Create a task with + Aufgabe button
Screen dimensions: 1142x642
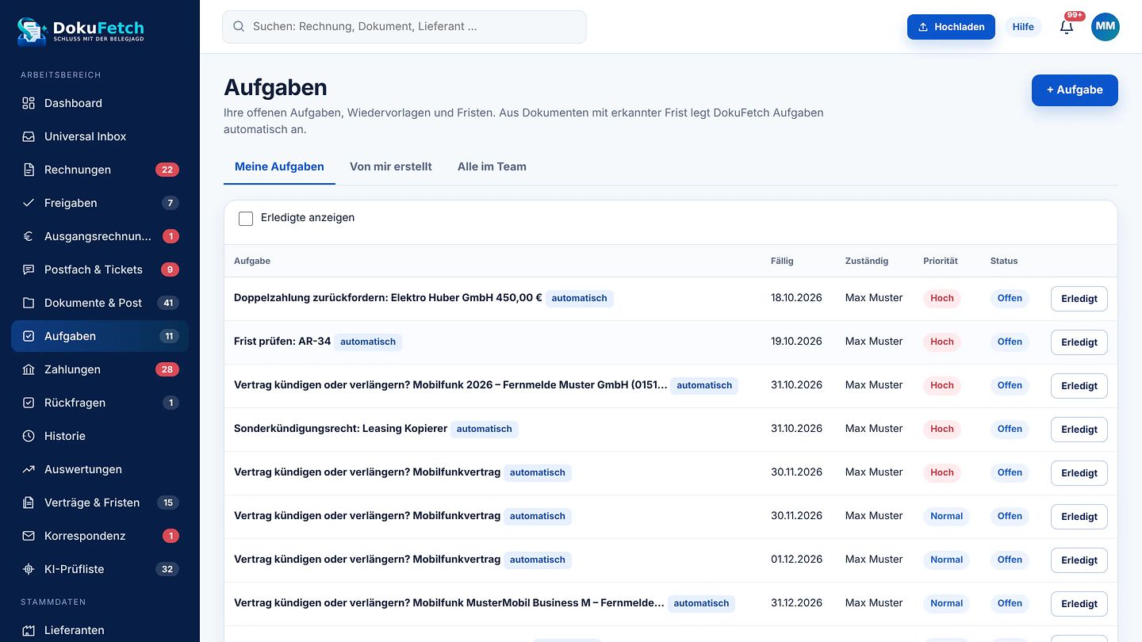click(x=1075, y=90)
